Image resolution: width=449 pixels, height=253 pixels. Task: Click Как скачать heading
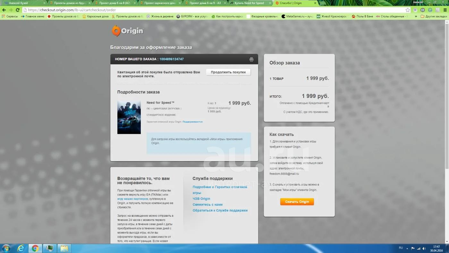(282, 135)
